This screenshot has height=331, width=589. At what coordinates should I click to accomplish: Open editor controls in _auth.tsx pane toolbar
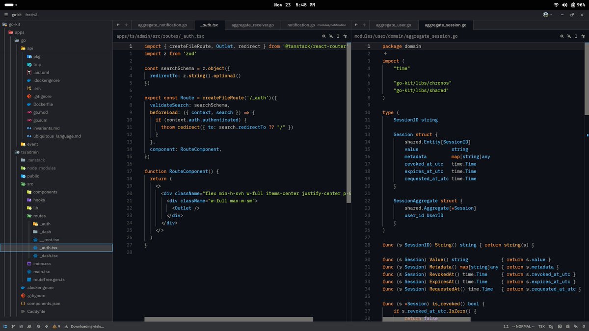pos(345,36)
